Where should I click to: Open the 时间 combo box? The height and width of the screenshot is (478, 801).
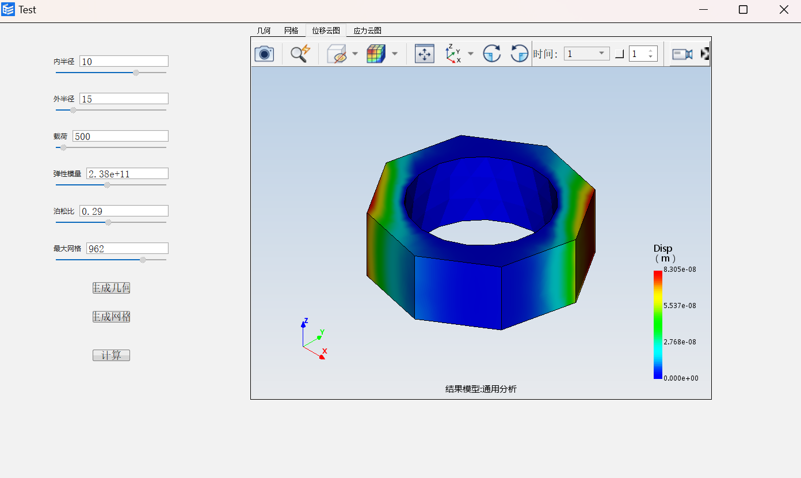(586, 54)
